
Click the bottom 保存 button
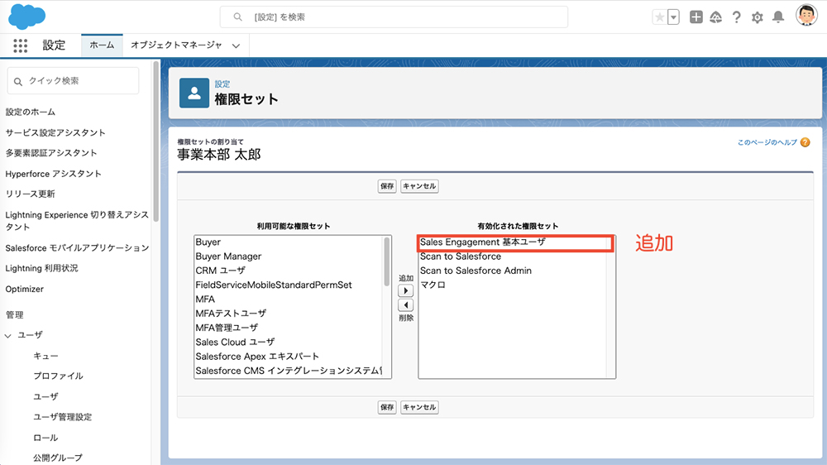[x=387, y=407]
